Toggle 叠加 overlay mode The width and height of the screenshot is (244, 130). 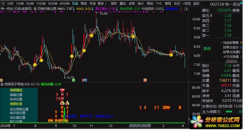123,3
